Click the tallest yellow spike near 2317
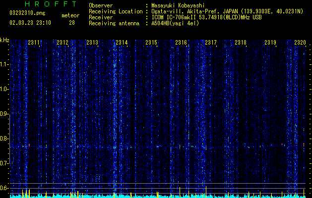The height and width of the screenshot is (198, 312). 206,192
